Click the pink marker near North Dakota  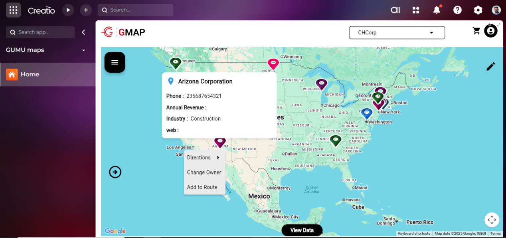tap(273, 64)
